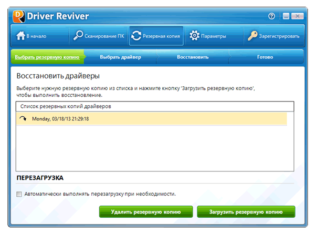Select step Готово
This screenshot has height=233, width=315.
click(265, 57)
